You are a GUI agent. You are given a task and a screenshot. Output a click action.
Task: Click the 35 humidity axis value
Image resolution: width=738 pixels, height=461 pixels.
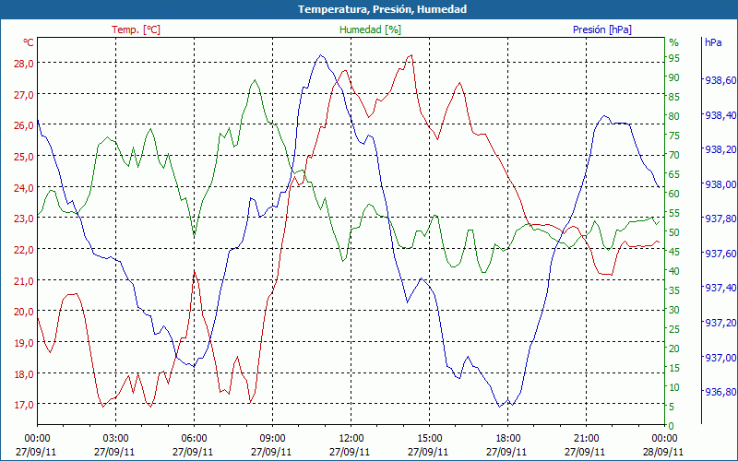[x=674, y=290]
